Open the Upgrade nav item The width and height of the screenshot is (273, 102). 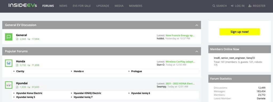click(x=103, y=6)
